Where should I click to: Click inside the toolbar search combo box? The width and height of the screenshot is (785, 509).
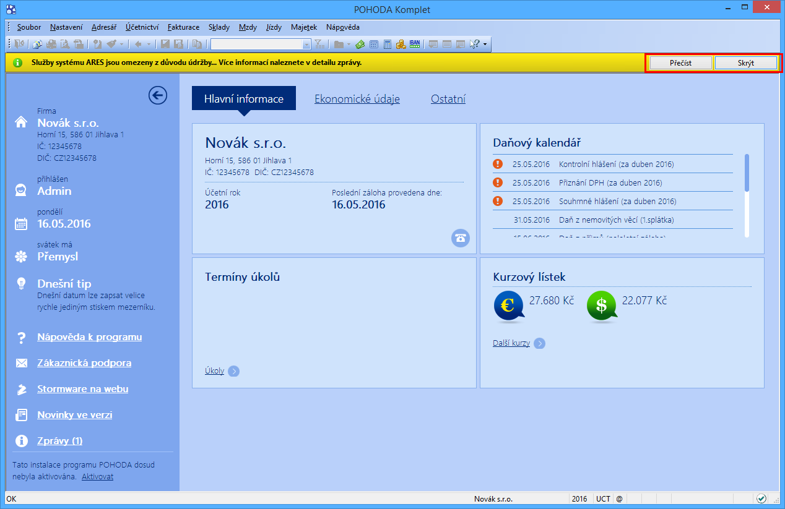(256, 45)
